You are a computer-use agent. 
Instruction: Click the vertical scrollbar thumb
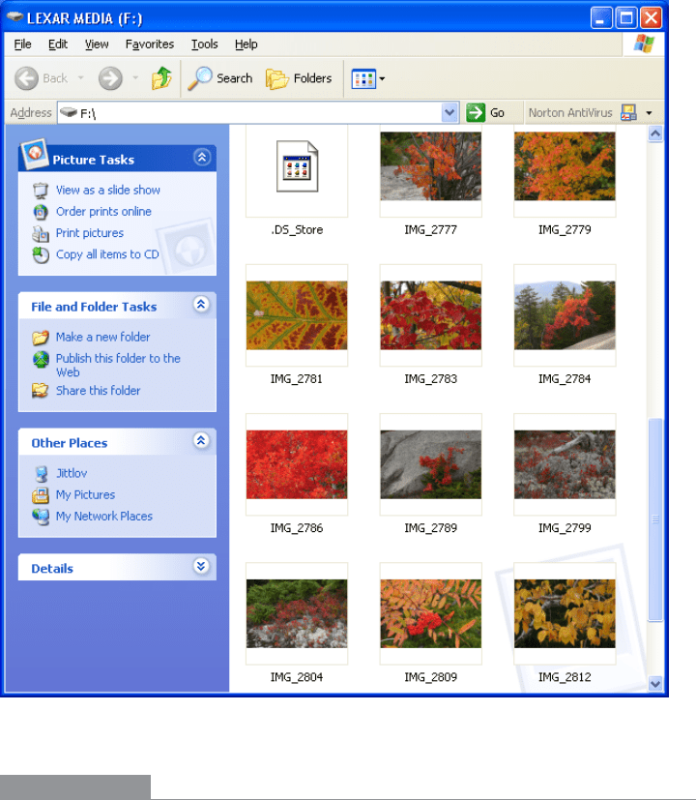pyautogui.click(x=655, y=519)
